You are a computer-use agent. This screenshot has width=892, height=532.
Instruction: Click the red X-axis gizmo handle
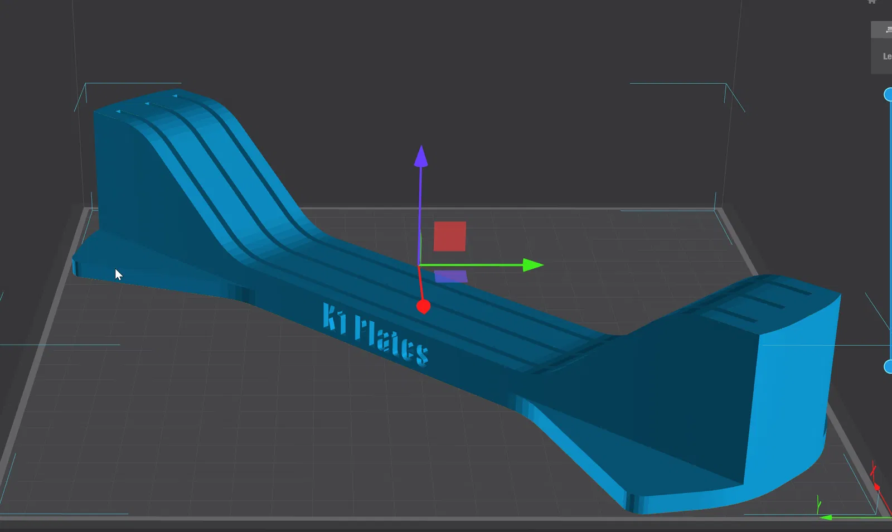pyautogui.click(x=424, y=307)
